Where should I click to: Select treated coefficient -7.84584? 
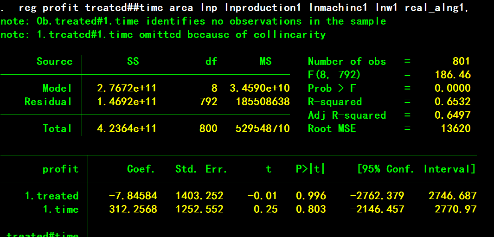(133, 196)
